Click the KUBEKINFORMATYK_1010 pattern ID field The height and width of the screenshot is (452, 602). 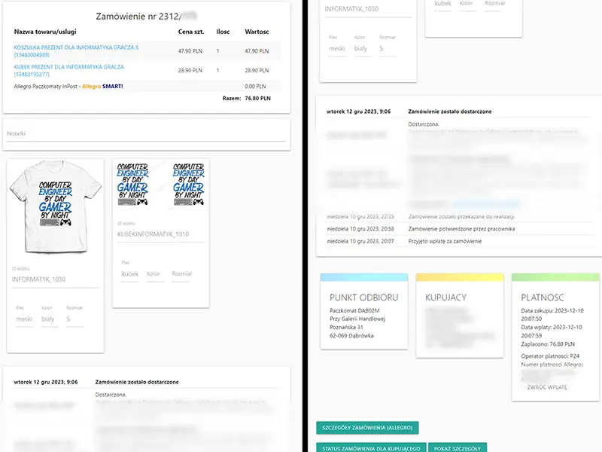coord(160,234)
